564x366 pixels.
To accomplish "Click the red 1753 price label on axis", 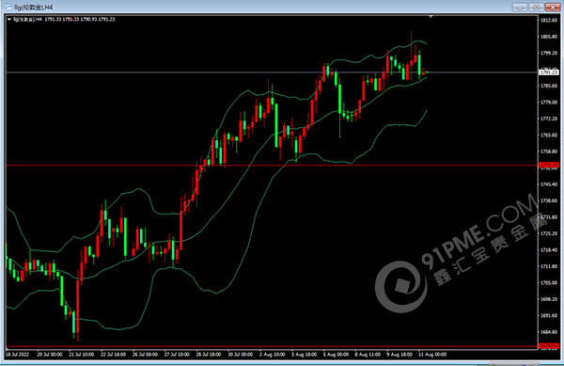I will pos(549,166).
